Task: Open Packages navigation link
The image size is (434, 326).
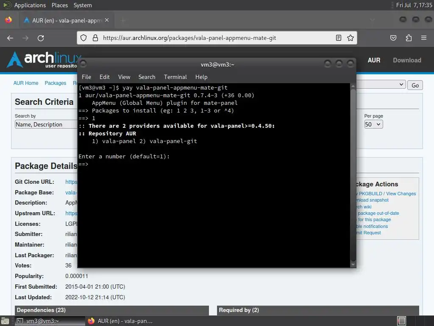Action: pyautogui.click(x=56, y=83)
